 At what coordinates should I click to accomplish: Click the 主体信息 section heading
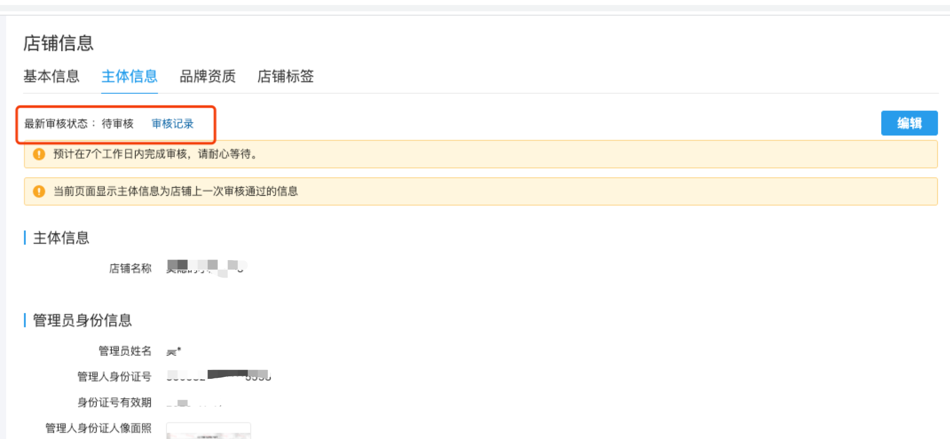(x=61, y=238)
